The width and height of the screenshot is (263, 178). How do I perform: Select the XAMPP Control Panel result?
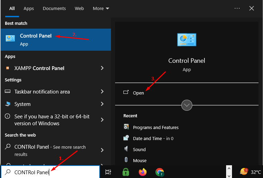click(x=56, y=68)
